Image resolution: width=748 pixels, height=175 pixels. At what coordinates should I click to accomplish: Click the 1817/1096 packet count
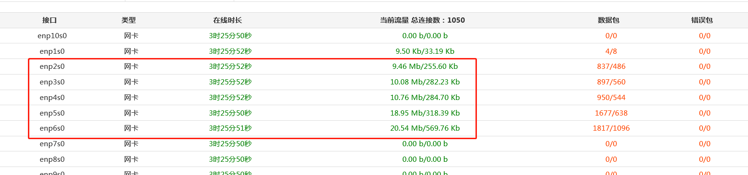click(611, 128)
